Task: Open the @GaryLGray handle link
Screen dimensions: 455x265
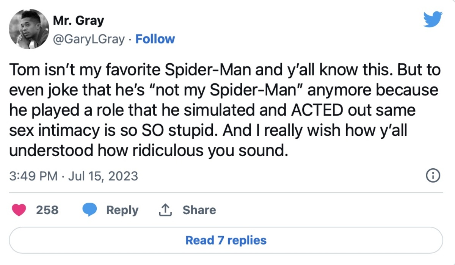Action: click(x=89, y=39)
